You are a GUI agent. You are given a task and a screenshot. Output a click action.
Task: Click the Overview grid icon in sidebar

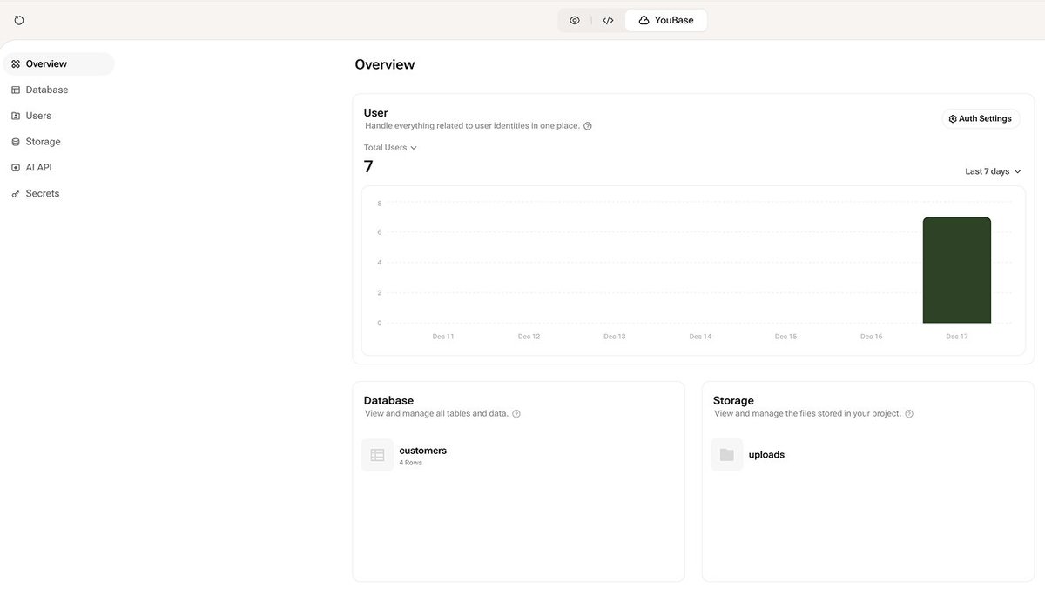point(16,64)
